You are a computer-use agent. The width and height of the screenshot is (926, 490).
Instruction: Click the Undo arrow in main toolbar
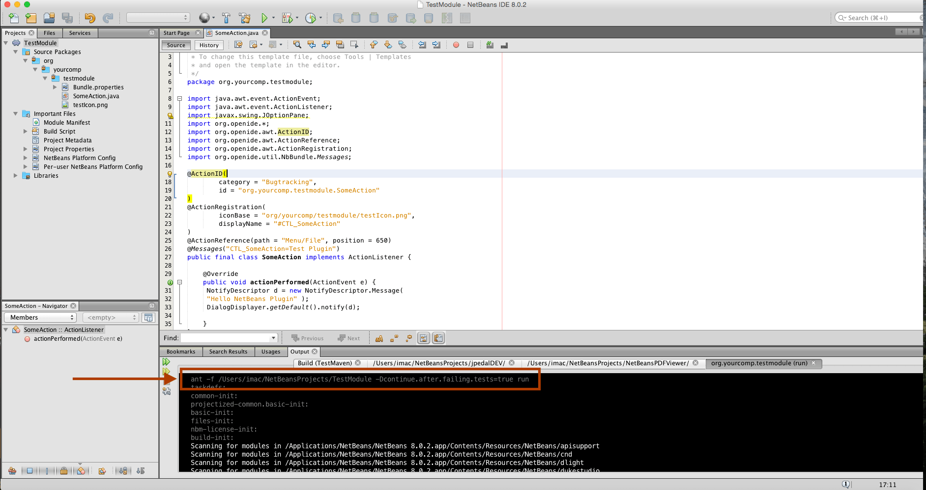point(89,18)
